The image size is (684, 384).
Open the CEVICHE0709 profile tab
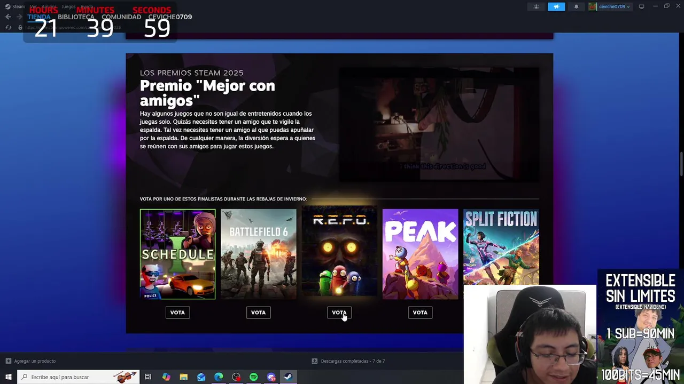click(x=170, y=17)
